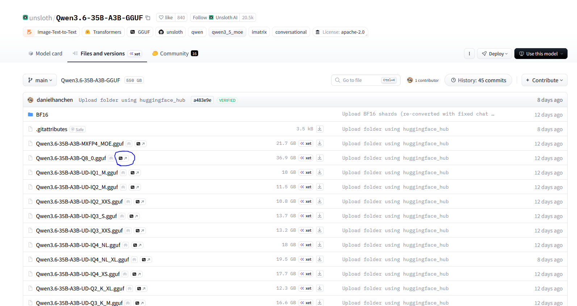Open the Use this model dropdown
This screenshot has width=577, height=306.
541,54
